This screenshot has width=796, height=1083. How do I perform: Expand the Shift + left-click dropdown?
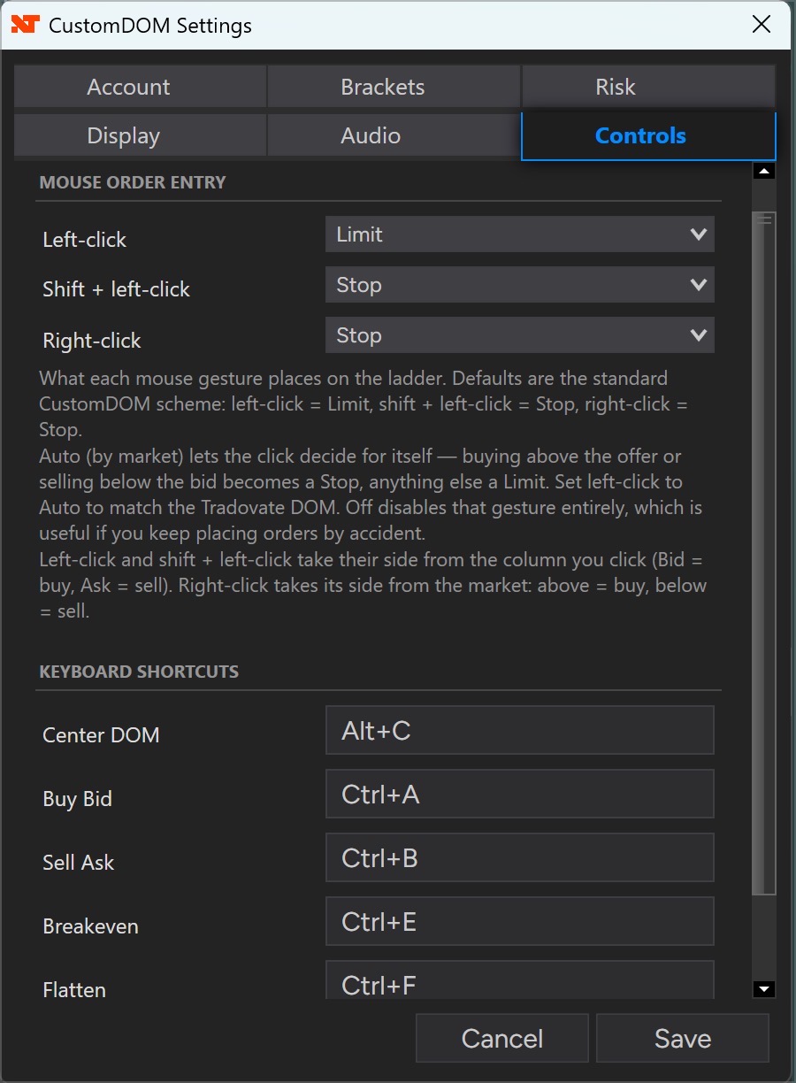click(x=520, y=285)
